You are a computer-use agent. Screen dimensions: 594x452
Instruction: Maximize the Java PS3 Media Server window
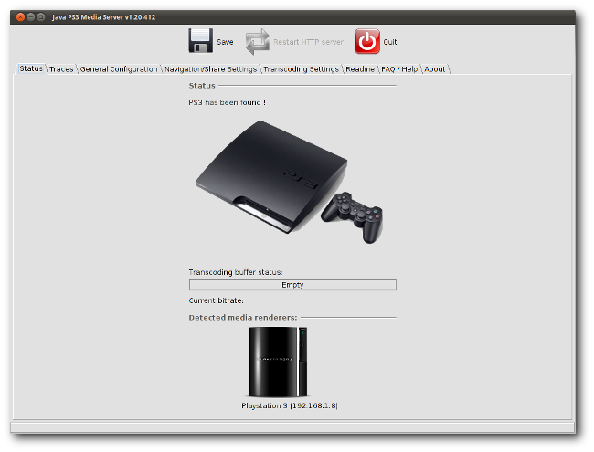[x=41, y=17]
